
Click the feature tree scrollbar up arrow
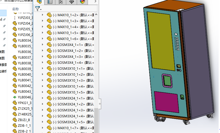[96, 14]
